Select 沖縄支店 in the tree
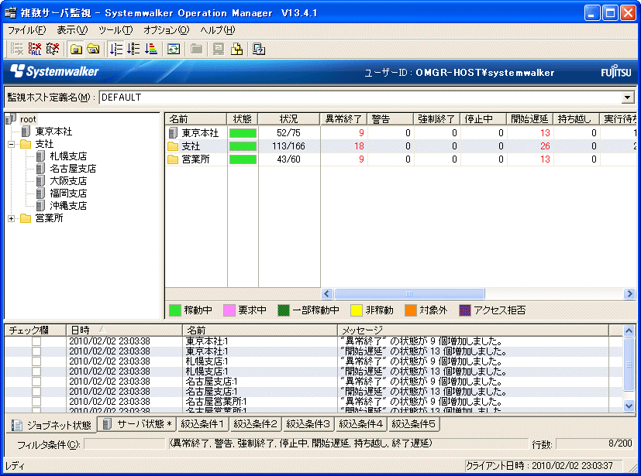This screenshot has width=641, height=476. click(68, 206)
